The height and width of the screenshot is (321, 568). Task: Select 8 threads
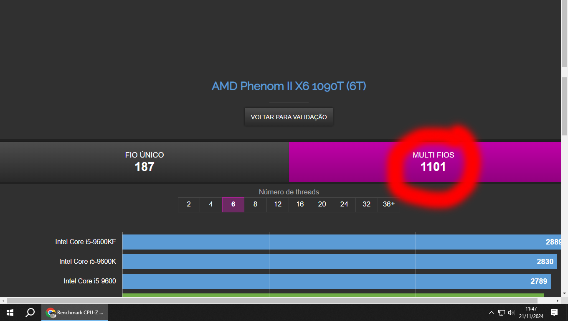click(x=255, y=204)
